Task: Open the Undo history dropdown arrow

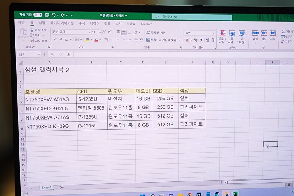Action: [58, 15]
